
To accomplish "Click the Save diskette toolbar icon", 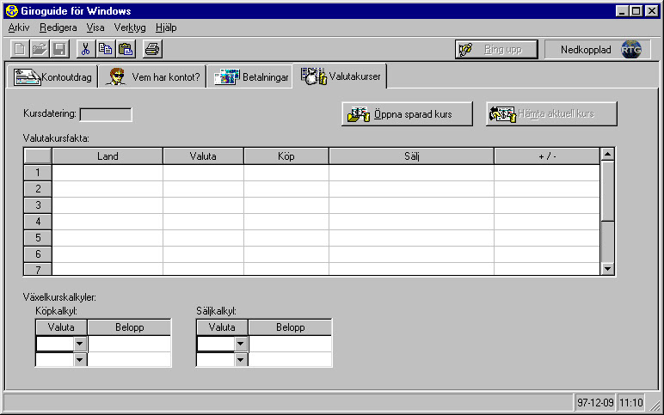I will [59, 49].
